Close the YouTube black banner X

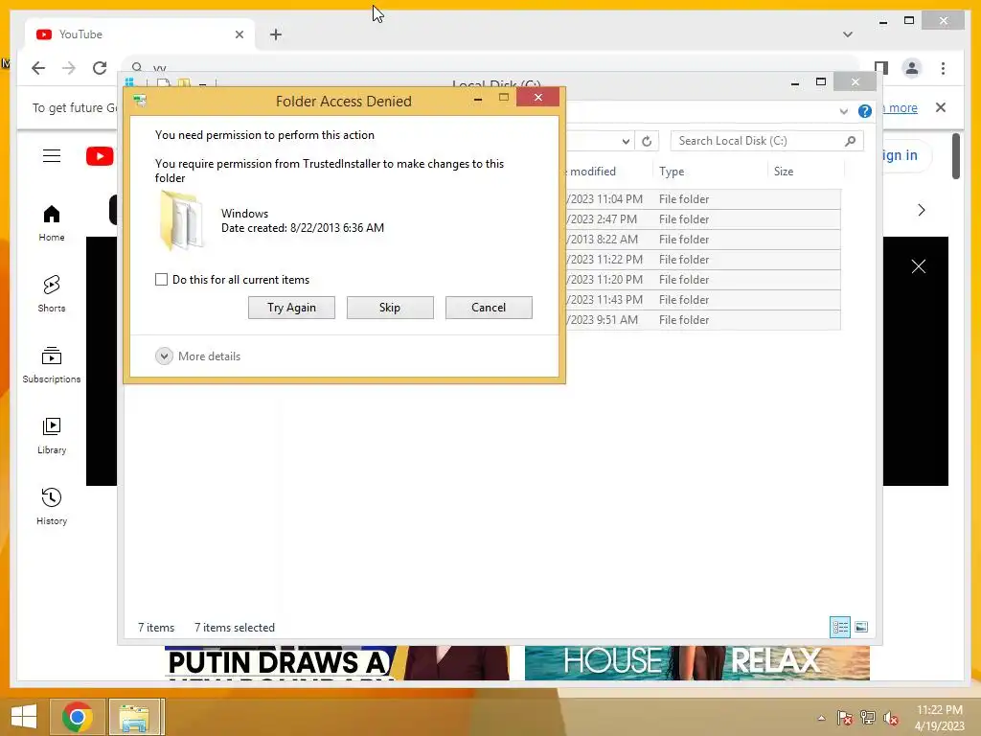[919, 266]
